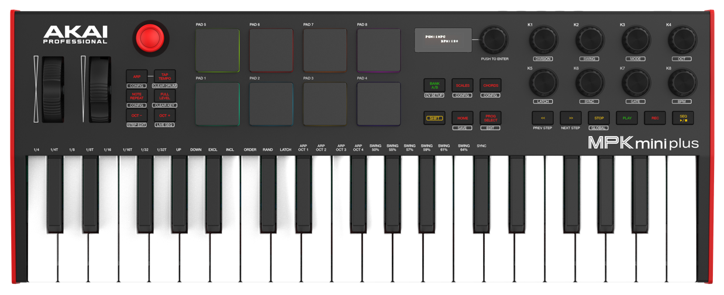
Task: Trigger PAD 6
Action: click(271, 51)
